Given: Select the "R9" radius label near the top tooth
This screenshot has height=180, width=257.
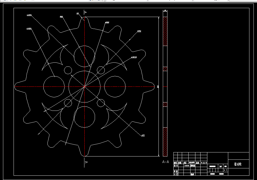Looking at the screenshot, I should click(78, 14).
